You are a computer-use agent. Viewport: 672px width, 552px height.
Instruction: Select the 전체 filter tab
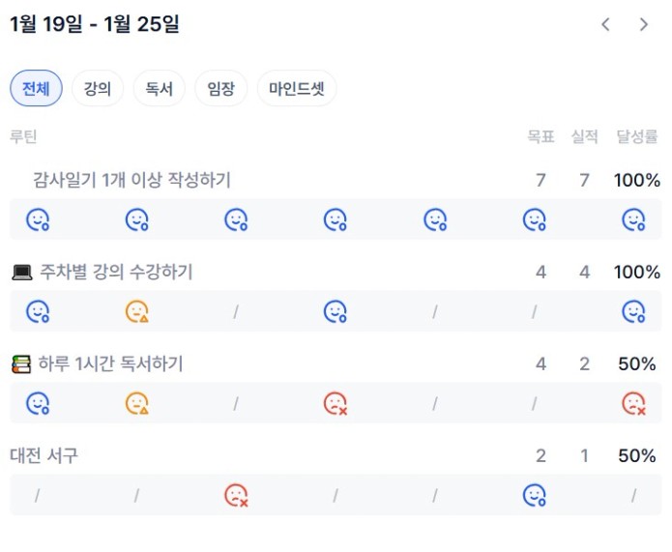click(36, 89)
